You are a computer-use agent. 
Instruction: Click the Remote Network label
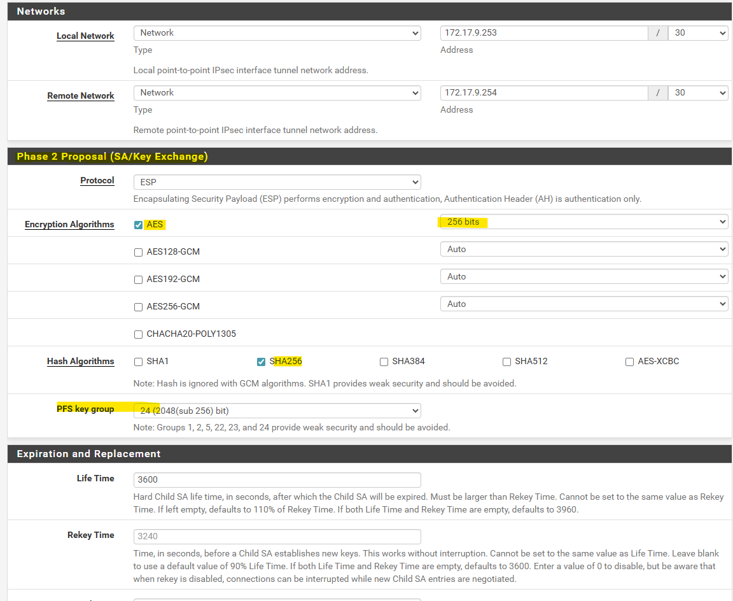[x=81, y=96]
